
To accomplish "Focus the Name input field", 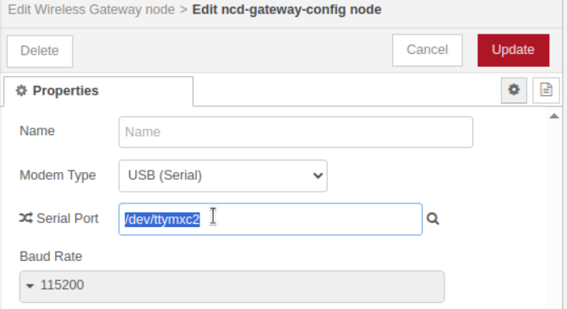I will click(x=296, y=132).
